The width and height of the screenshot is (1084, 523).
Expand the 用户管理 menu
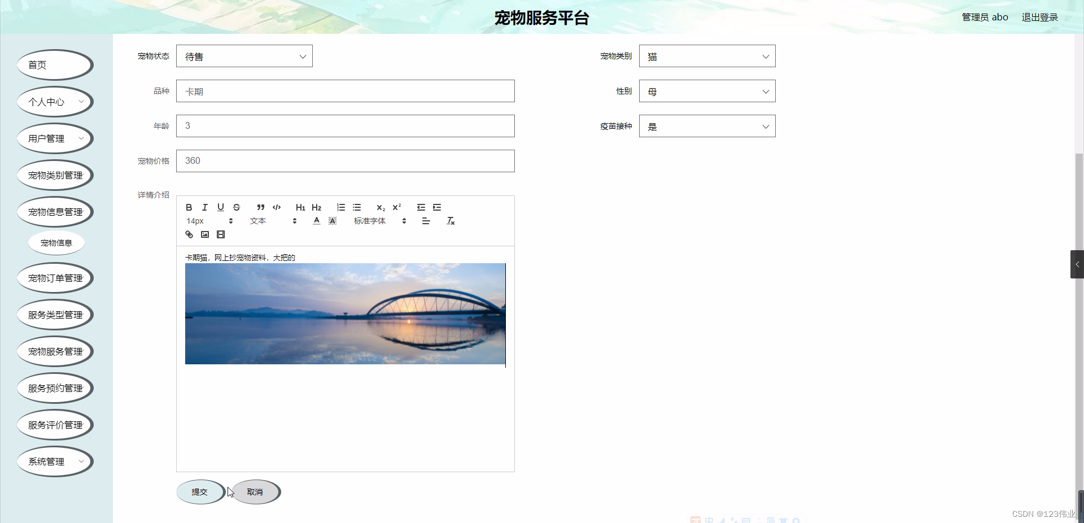(55, 138)
